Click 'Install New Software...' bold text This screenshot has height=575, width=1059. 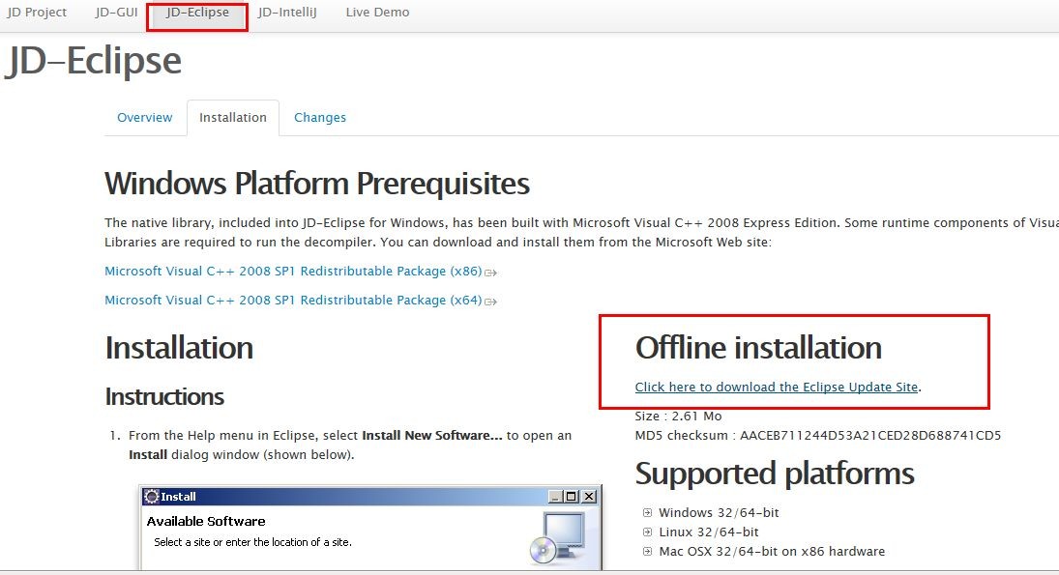[x=432, y=435]
